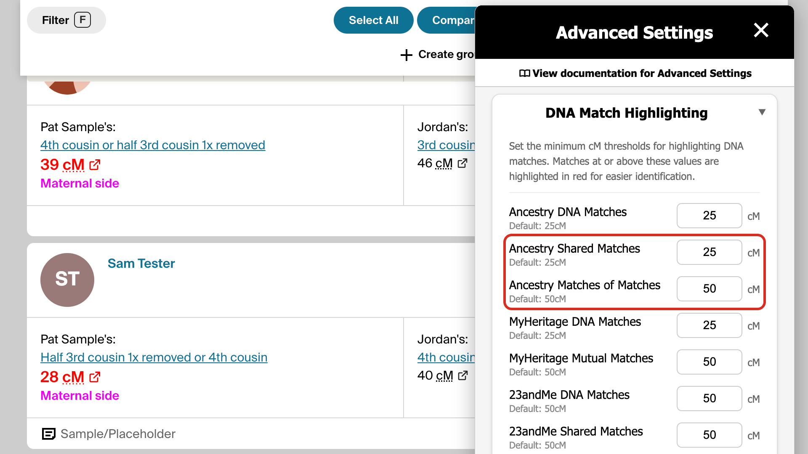
Task: Click the 46 cM value under Jordan's
Action: point(435,163)
